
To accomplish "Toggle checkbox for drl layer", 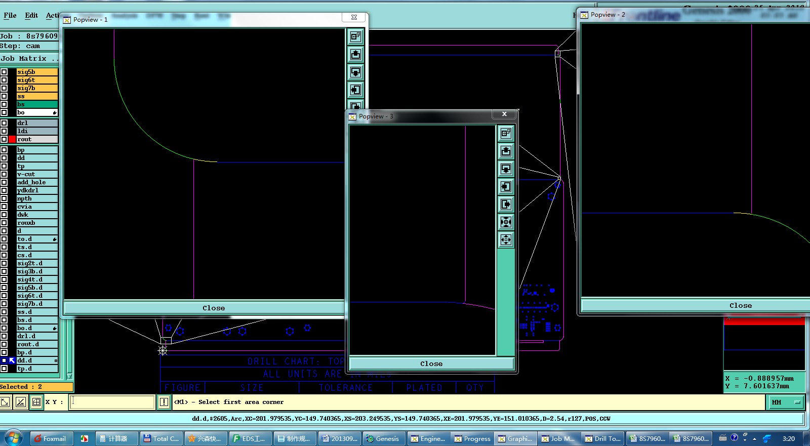I will (4, 123).
